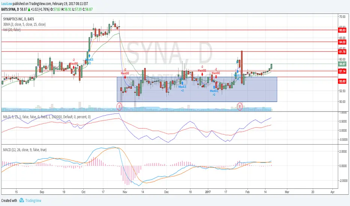
Task: Select the blue shaded rectangle drawing
Action: click(197, 89)
